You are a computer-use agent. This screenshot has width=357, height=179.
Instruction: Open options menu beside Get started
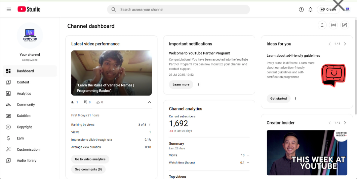[296, 99]
